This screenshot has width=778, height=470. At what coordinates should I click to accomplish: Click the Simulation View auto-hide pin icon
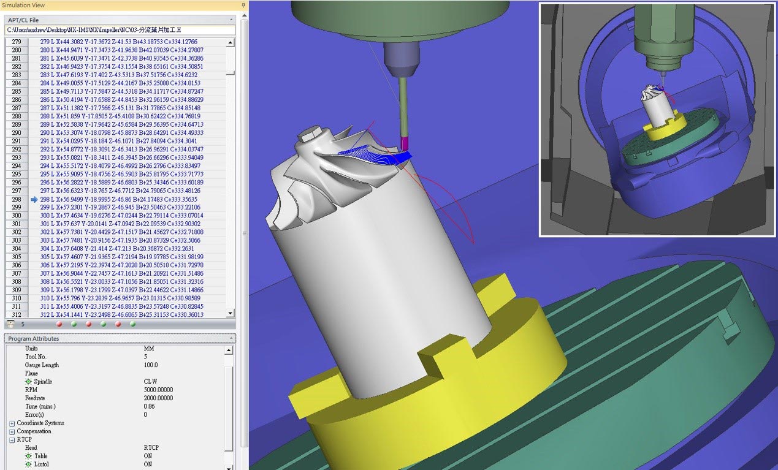click(x=243, y=5)
